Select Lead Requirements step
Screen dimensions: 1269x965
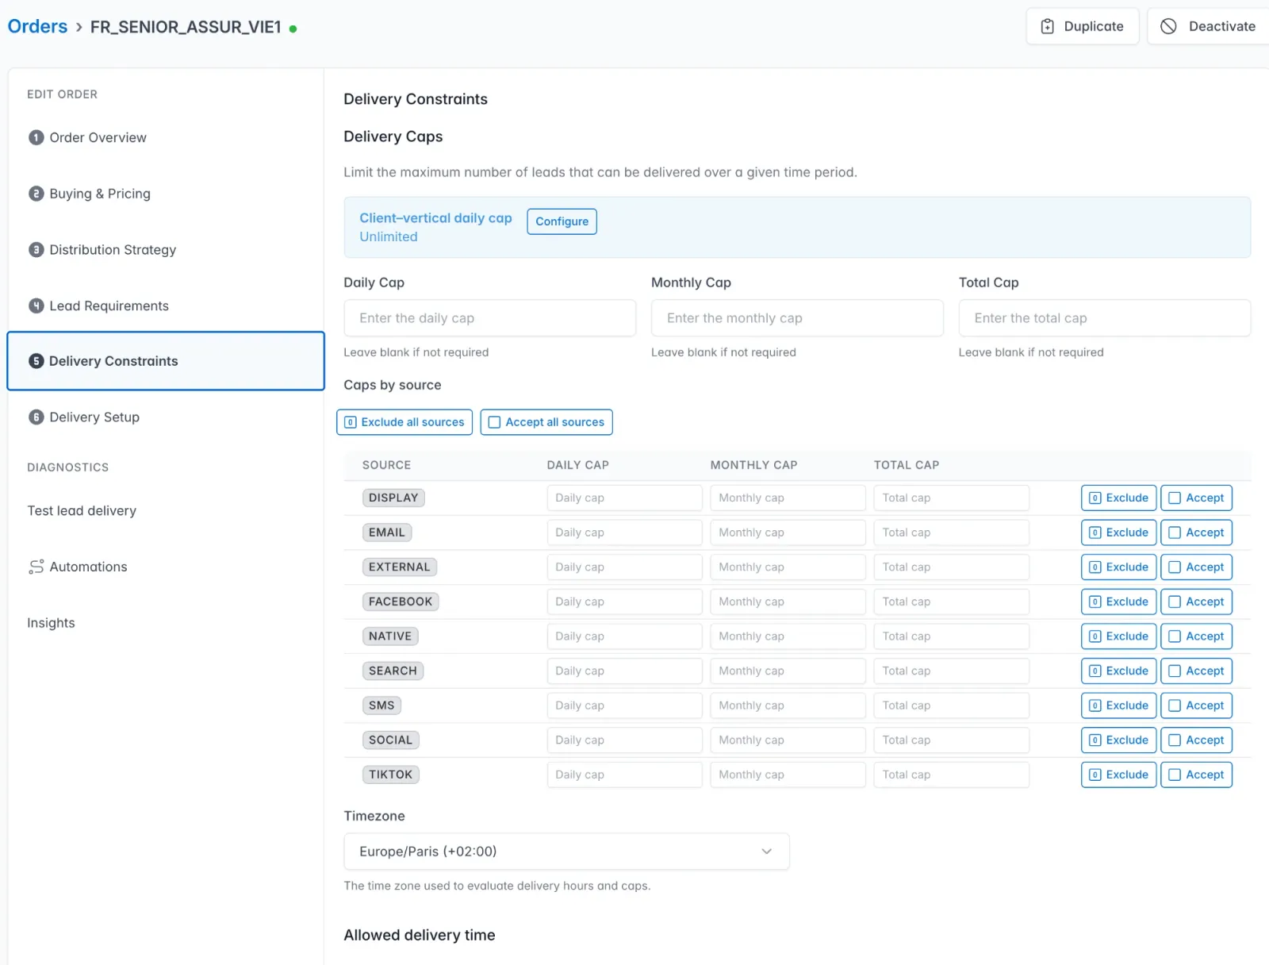click(x=166, y=306)
